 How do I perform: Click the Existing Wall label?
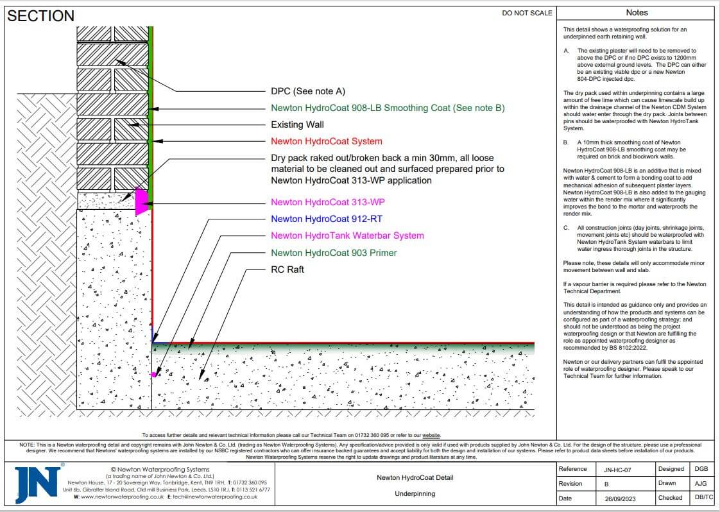click(297, 124)
